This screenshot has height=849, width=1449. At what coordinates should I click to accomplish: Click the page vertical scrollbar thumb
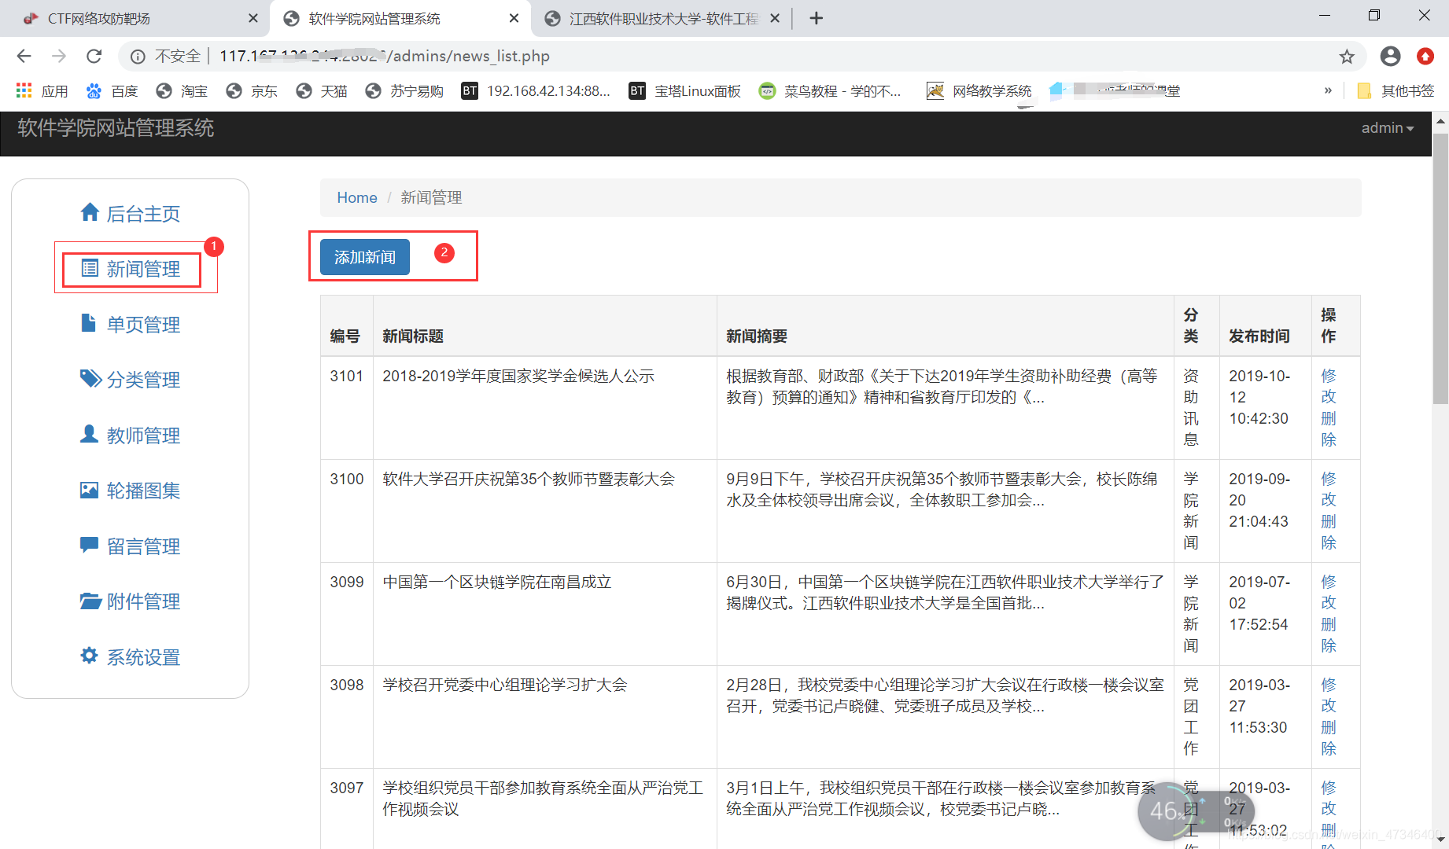tap(1440, 269)
